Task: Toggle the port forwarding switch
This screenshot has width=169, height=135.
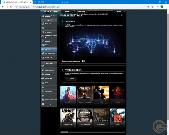Action: [84, 61]
